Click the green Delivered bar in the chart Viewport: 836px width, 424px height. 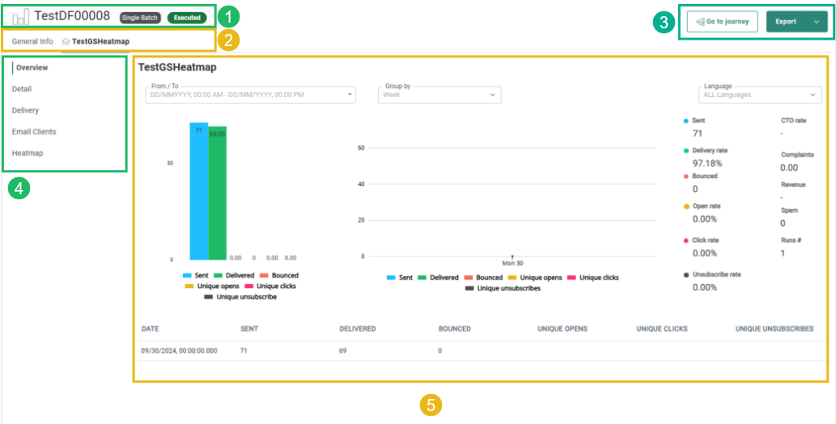tap(217, 194)
